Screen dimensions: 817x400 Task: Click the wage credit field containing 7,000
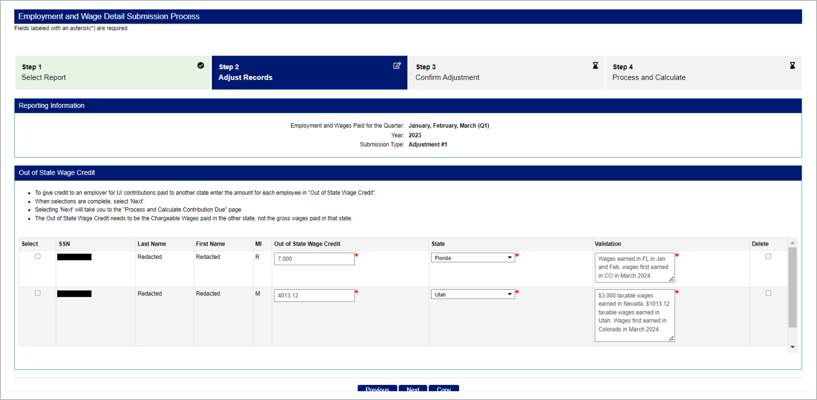(x=314, y=259)
